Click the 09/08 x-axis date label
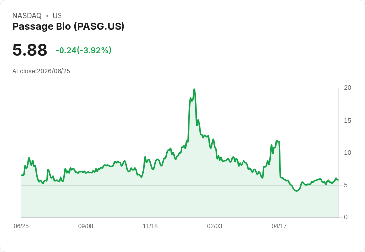Screen dimensions: 365x252 pyautogui.click(x=86, y=226)
